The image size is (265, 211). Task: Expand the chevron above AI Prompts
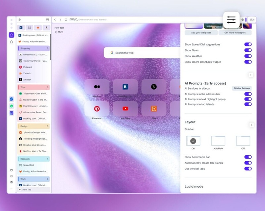(x=251, y=75)
